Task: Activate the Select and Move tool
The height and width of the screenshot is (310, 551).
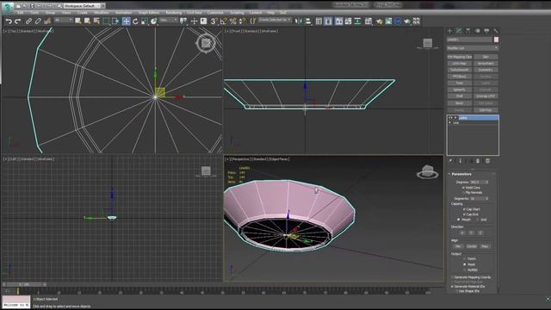Action: (126, 22)
